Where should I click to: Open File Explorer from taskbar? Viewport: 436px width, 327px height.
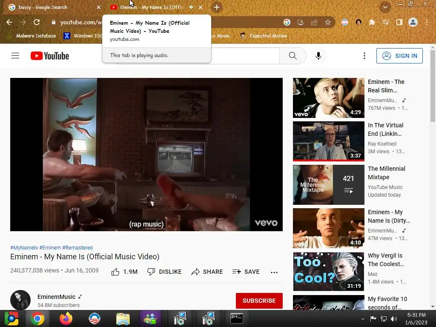pos(123,318)
